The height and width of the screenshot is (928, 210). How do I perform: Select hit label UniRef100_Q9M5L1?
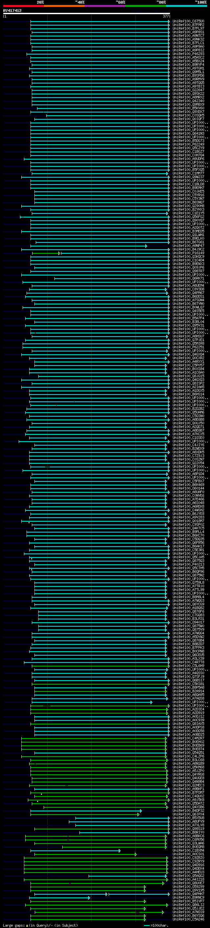click(188, 72)
